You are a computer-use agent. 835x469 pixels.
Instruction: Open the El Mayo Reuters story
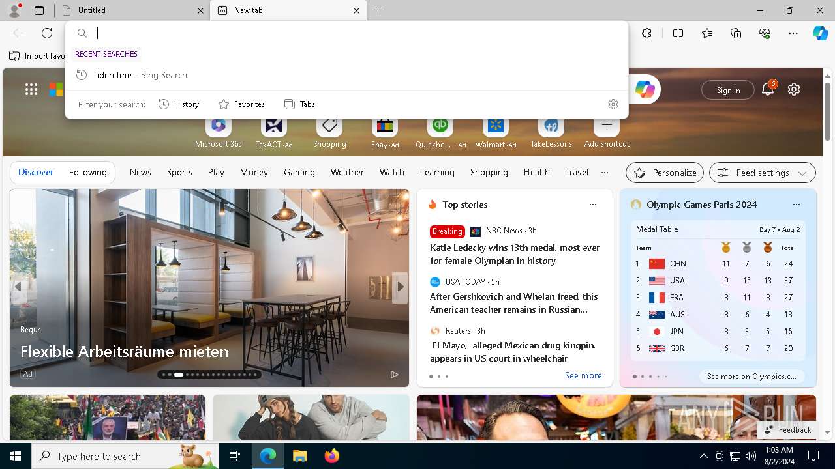click(513, 352)
